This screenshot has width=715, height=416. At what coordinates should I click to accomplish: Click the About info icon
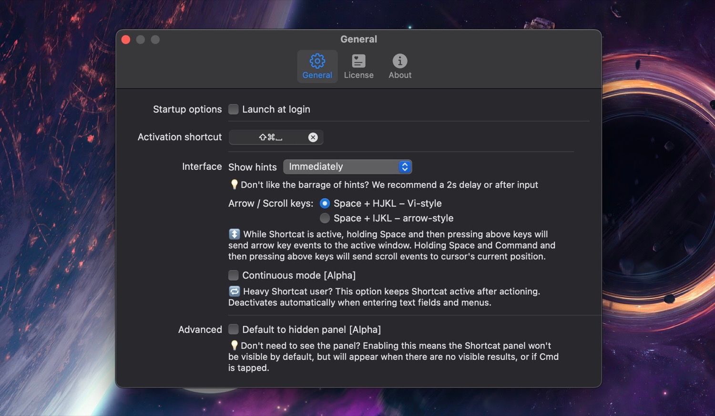coord(399,61)
